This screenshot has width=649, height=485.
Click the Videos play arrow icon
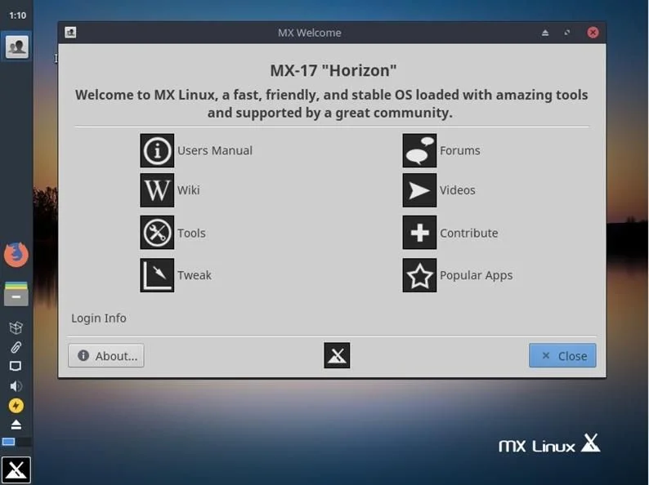[419, 190]
